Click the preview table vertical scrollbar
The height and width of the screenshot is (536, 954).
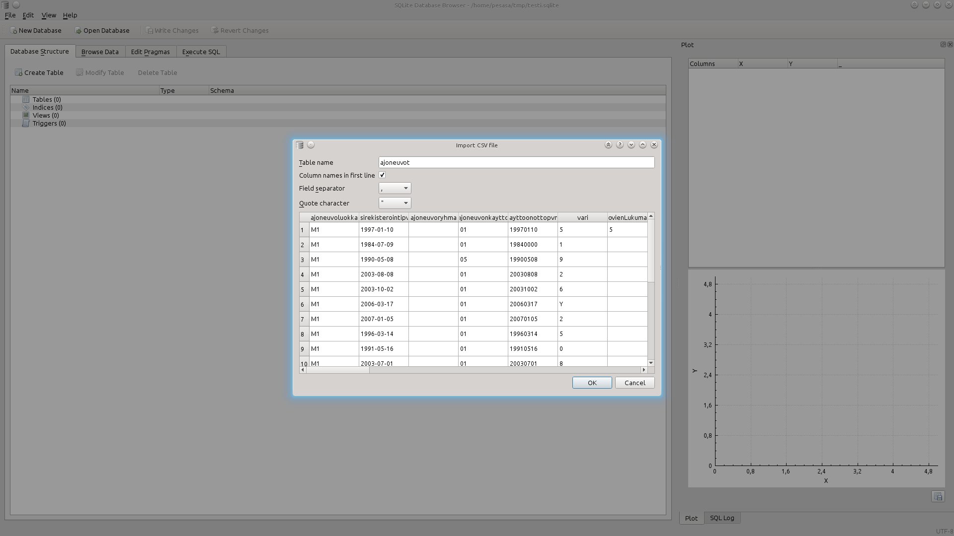coord(651,251)
